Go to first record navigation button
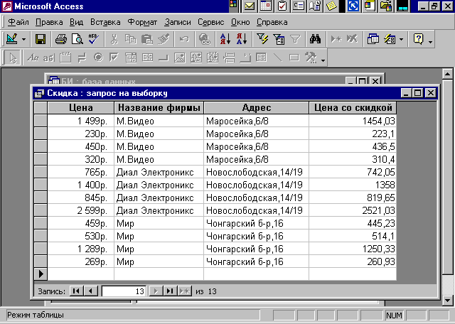The height and width of the screenshot is (324, 455). pyautogui.click(x=77, y=291)
